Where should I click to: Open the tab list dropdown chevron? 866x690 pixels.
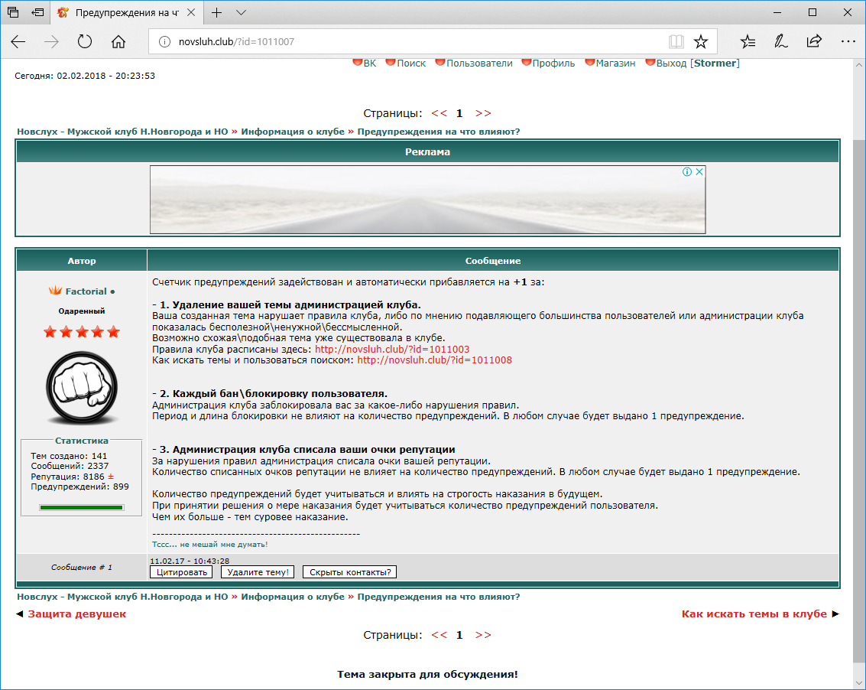tap(242, 12)
